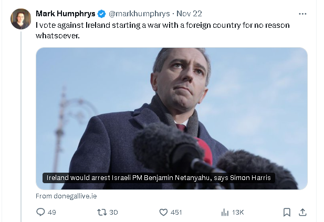Click the 49 replies count
The width and height of the screenshot is (324, 222).
click(x=51, y=212)
